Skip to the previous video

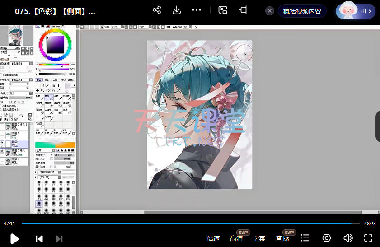(x=39, y=239)
